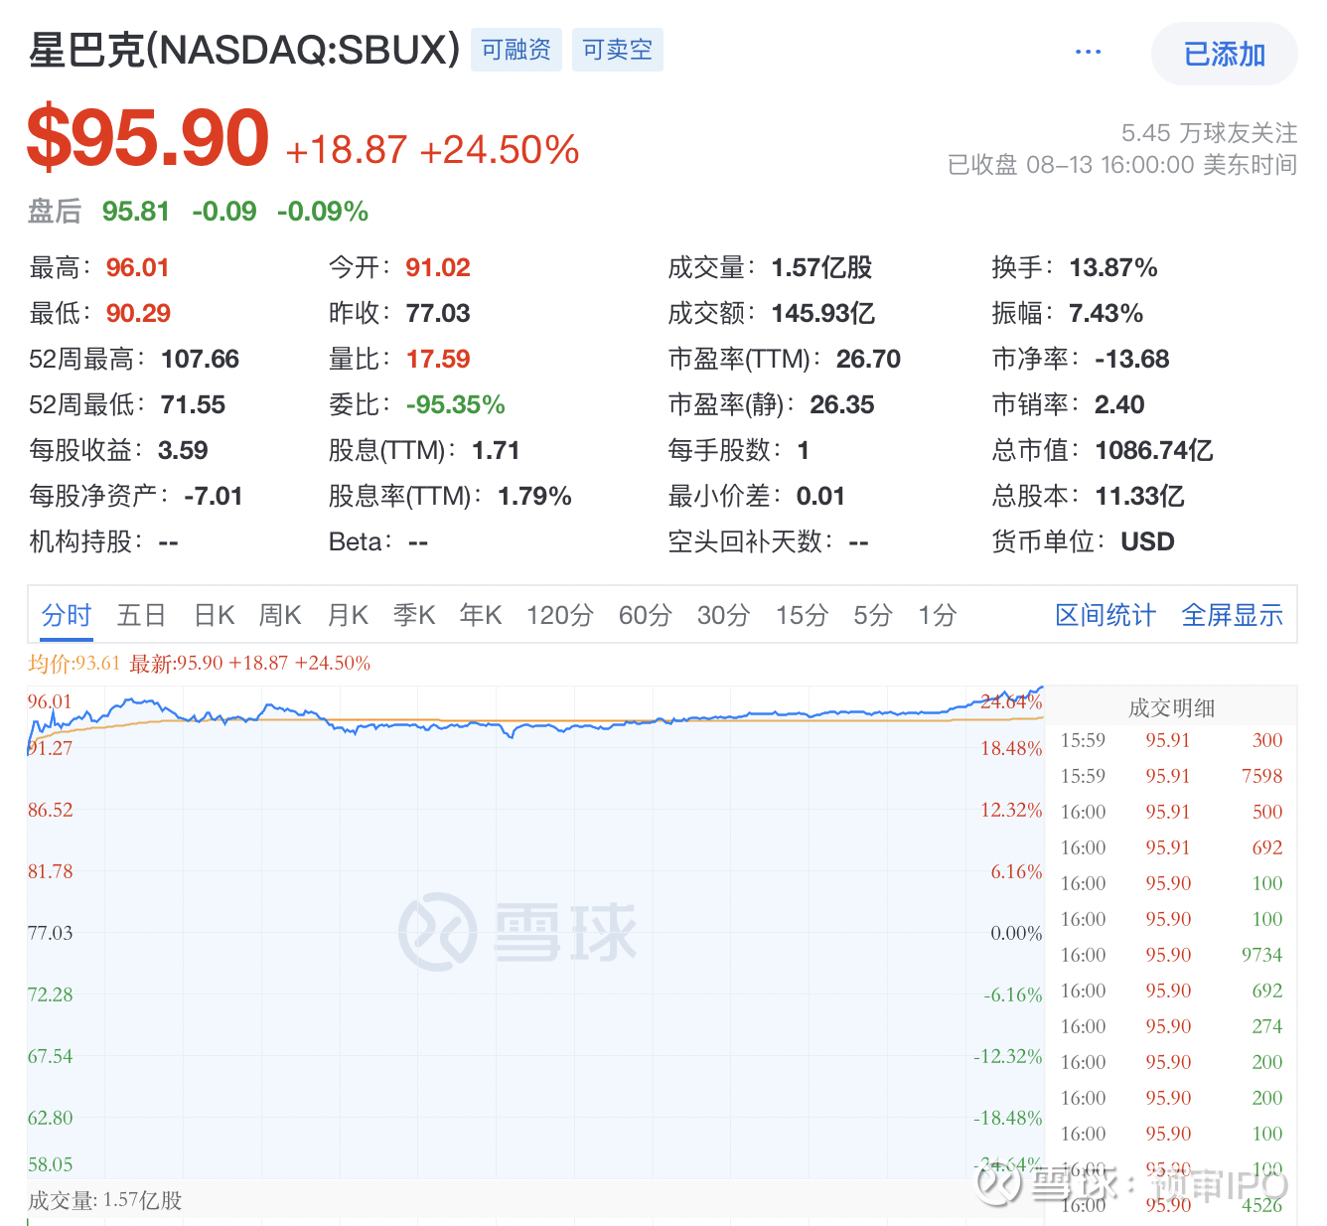Select the 分时 chart tab
This screenshot has height=1226, width=1327.
(67, 616)
